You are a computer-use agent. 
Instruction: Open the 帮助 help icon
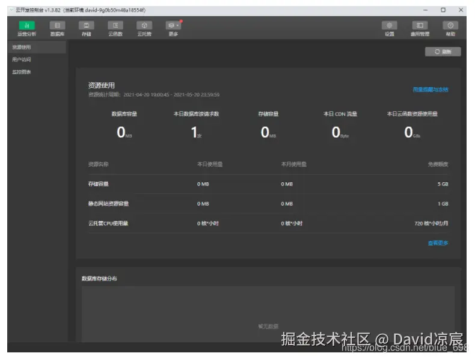[450, 25]
